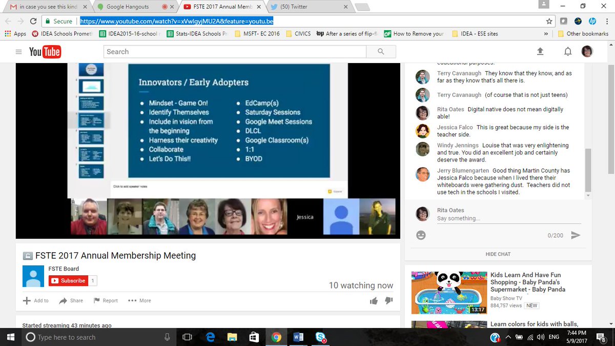Open the Other bookmarks folder
The width and height of the screenshot is (615, 346).
click(582, 34)
